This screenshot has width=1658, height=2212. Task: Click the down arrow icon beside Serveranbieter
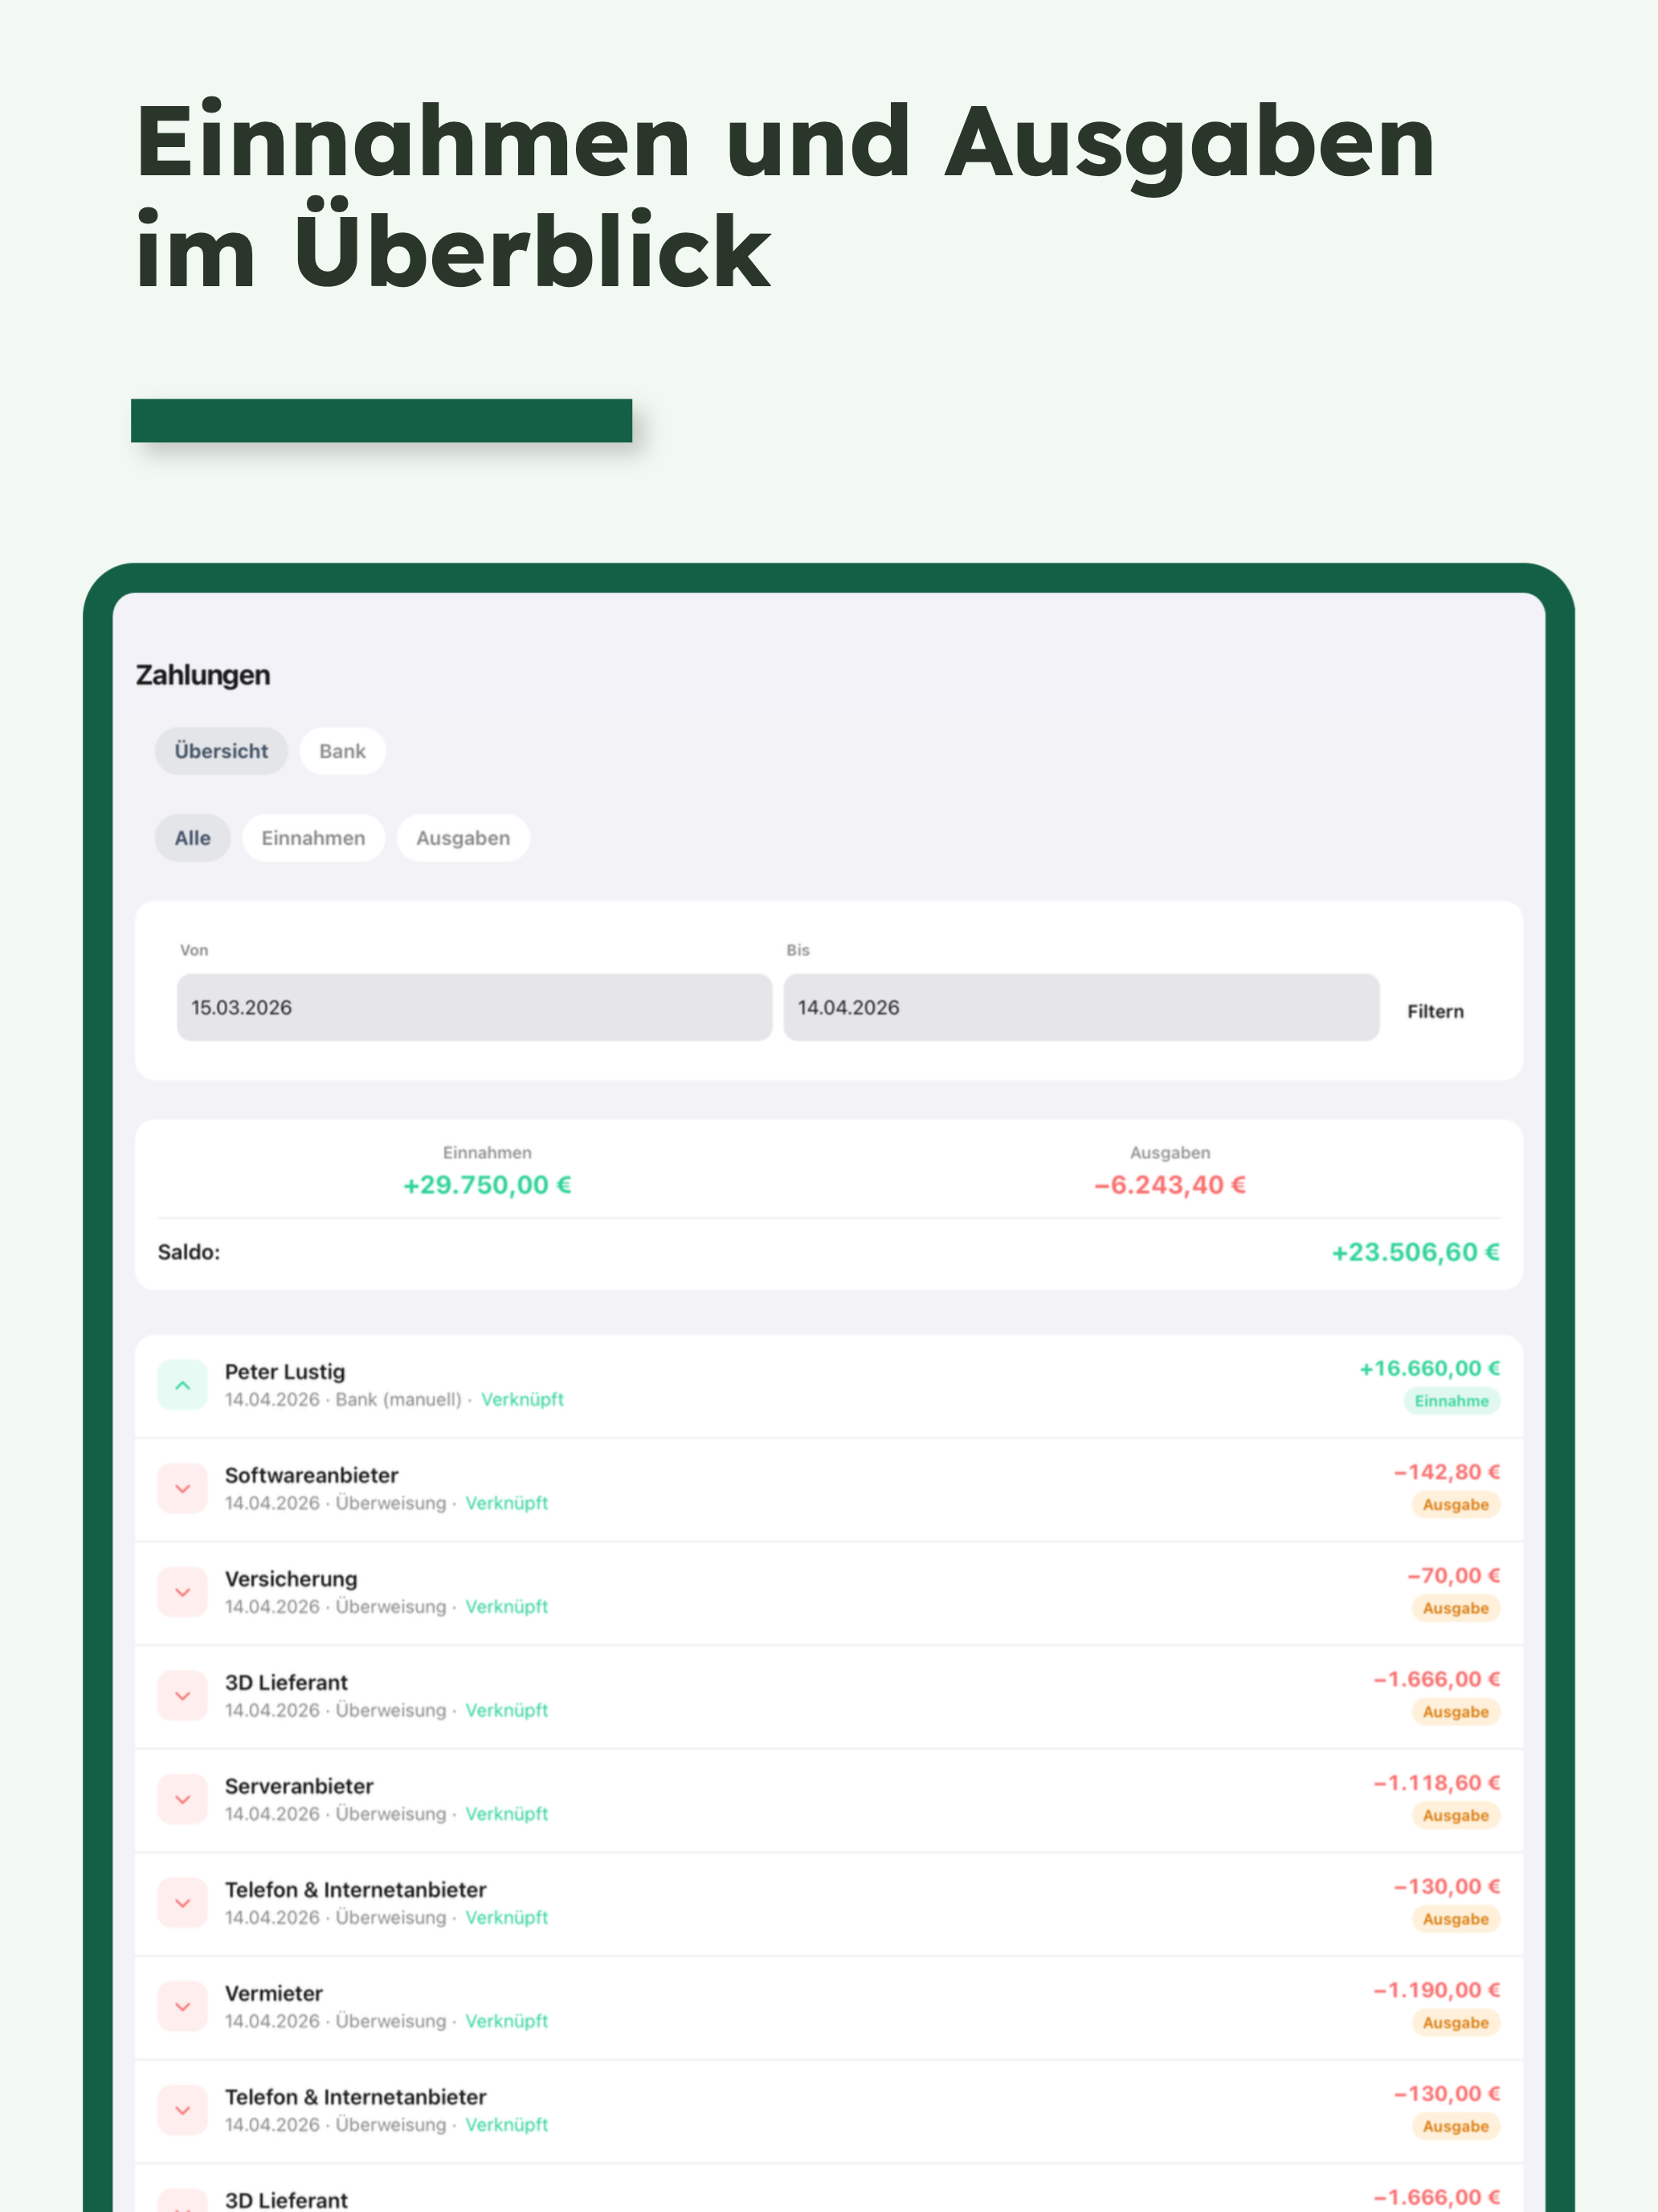point(183,1799)
